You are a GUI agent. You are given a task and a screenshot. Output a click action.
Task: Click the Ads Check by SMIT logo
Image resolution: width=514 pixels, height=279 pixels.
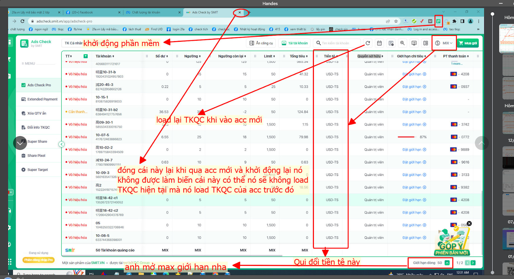point(36,43)
